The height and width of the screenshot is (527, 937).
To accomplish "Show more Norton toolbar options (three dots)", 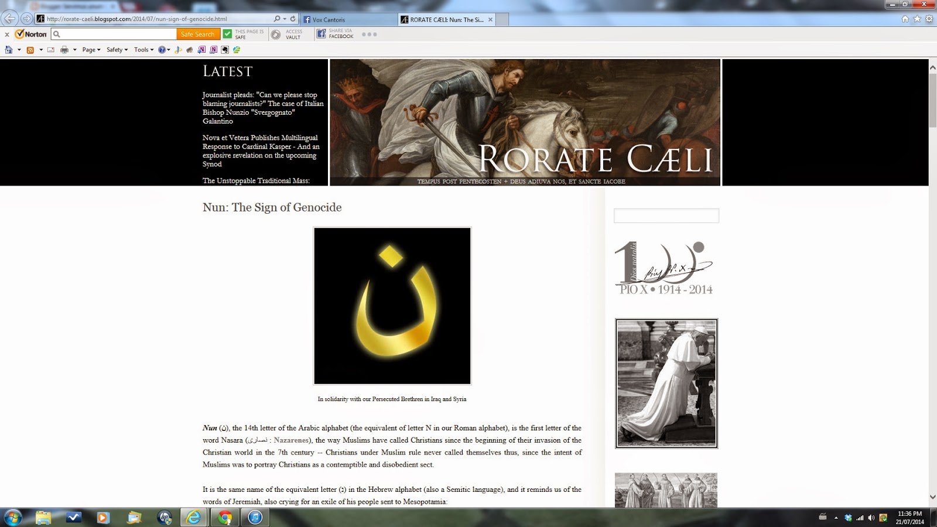I will pos(369,35).
